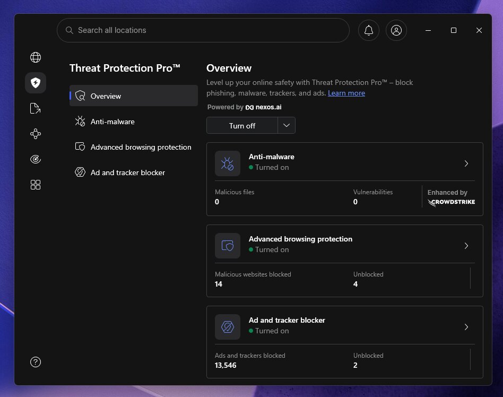Click Ads and trackers blocked value 13,546
The image size is (503, 397).
[226, 365]
